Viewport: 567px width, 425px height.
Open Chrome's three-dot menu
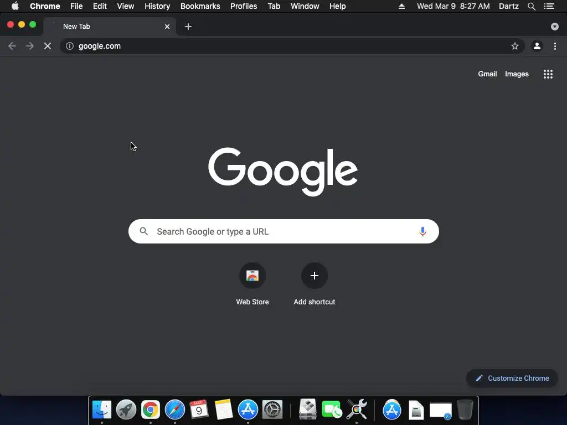point(555,46)
